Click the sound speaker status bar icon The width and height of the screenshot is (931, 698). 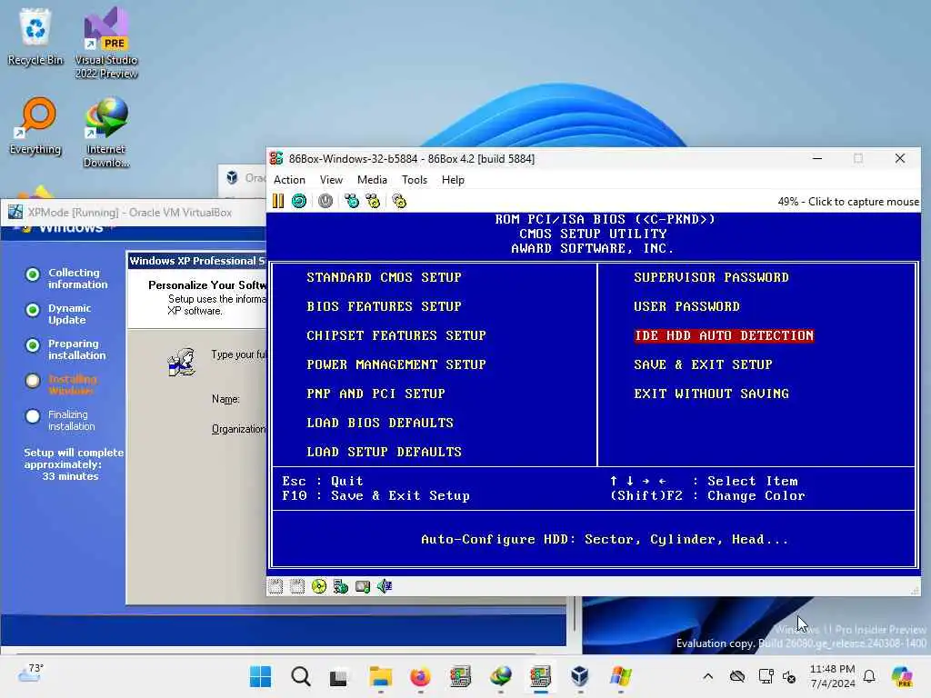[385, 586]
